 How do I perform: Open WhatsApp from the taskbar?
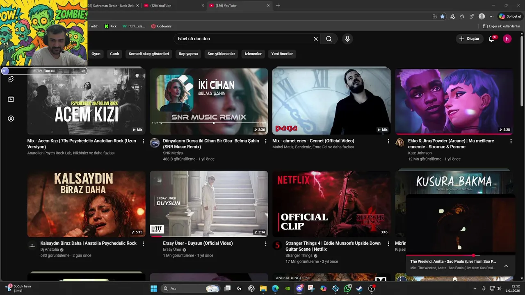point(348,288)
